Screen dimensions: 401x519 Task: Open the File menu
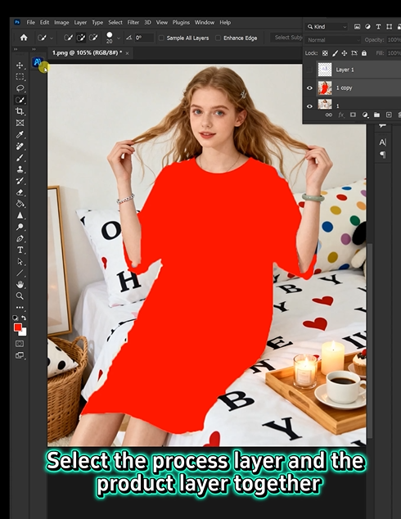click(x=31, y=22)
